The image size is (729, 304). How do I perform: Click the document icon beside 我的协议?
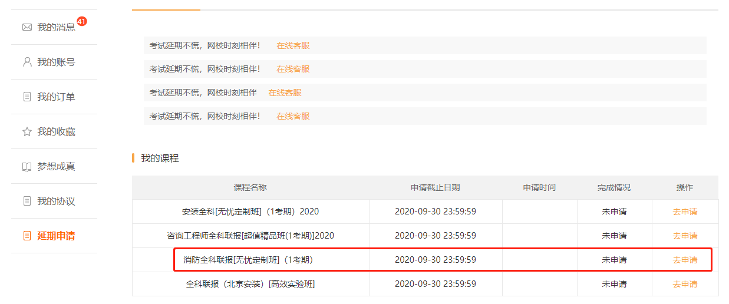(27, 201)
